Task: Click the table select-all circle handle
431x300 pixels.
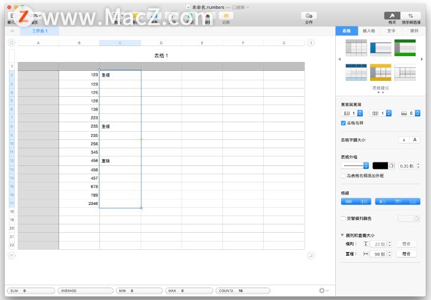Action: (12, 43)
